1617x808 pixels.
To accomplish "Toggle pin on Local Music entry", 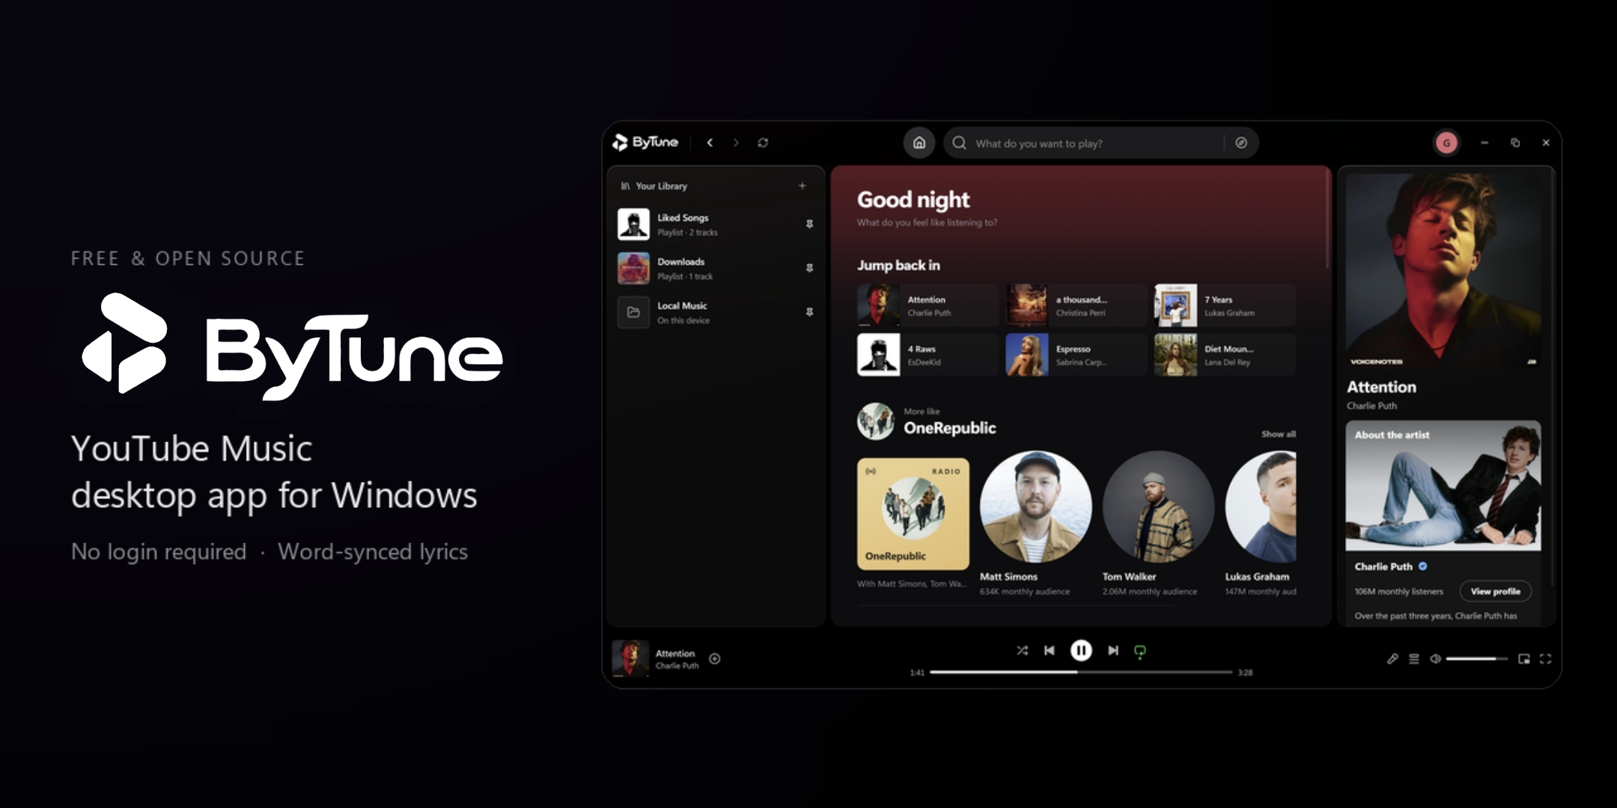I will (x=809, y=312).
